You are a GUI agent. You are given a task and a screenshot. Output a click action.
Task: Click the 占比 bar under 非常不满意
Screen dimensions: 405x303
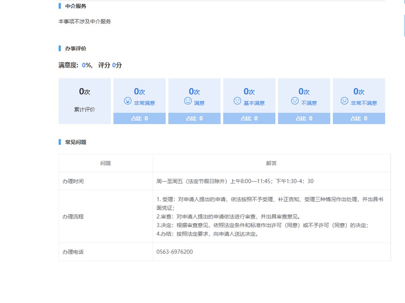click(x=359, y=118)
